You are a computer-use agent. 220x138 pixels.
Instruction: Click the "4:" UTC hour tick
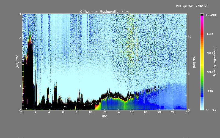[50, 112]
